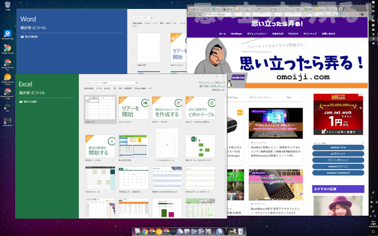Open the Excel ツアーを開始 template

pos(134,108)
